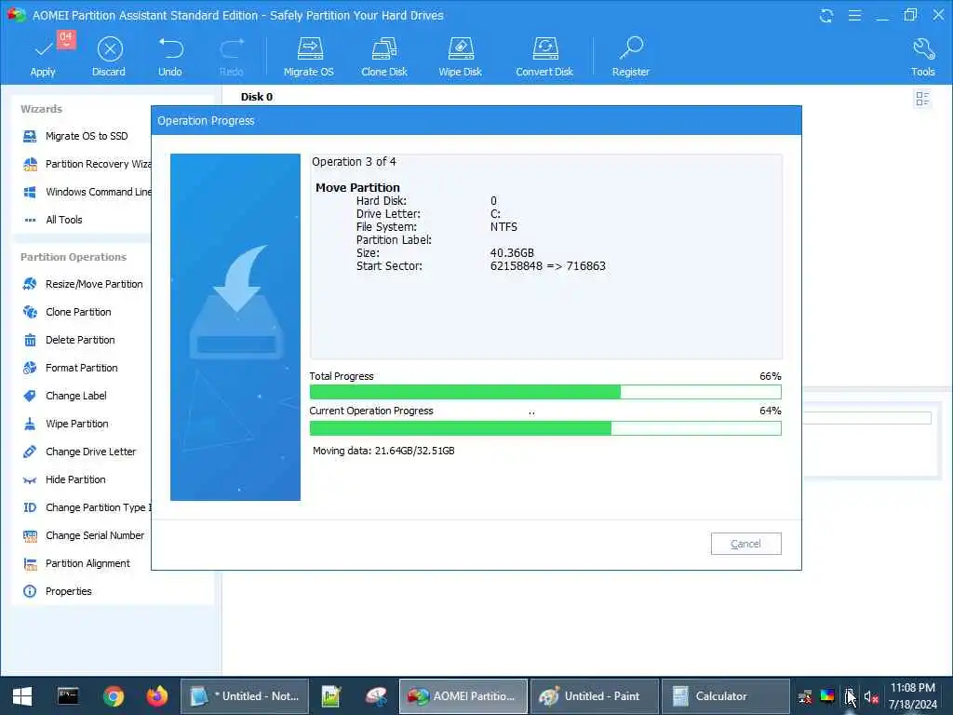Image resolution: width=953 pixels, height=715 pixels.
Task: Open partition Properties
Action: click(x=57, y=591)
